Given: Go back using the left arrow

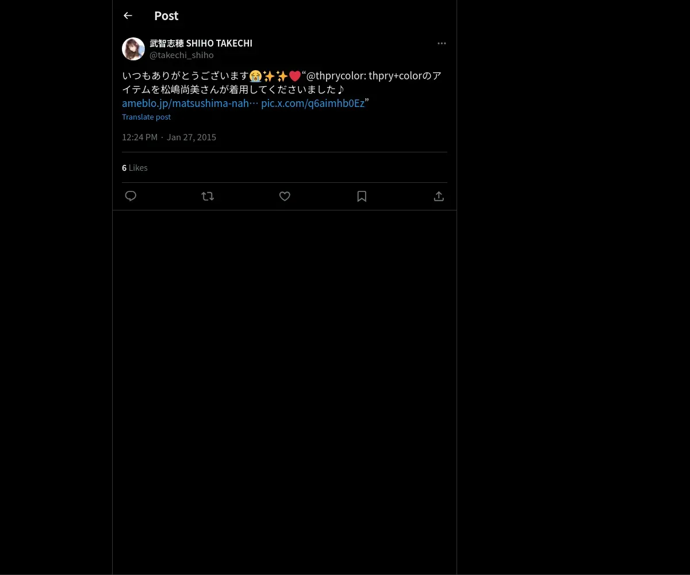Looking at the screenshot, I should click(x=128, y=16).
